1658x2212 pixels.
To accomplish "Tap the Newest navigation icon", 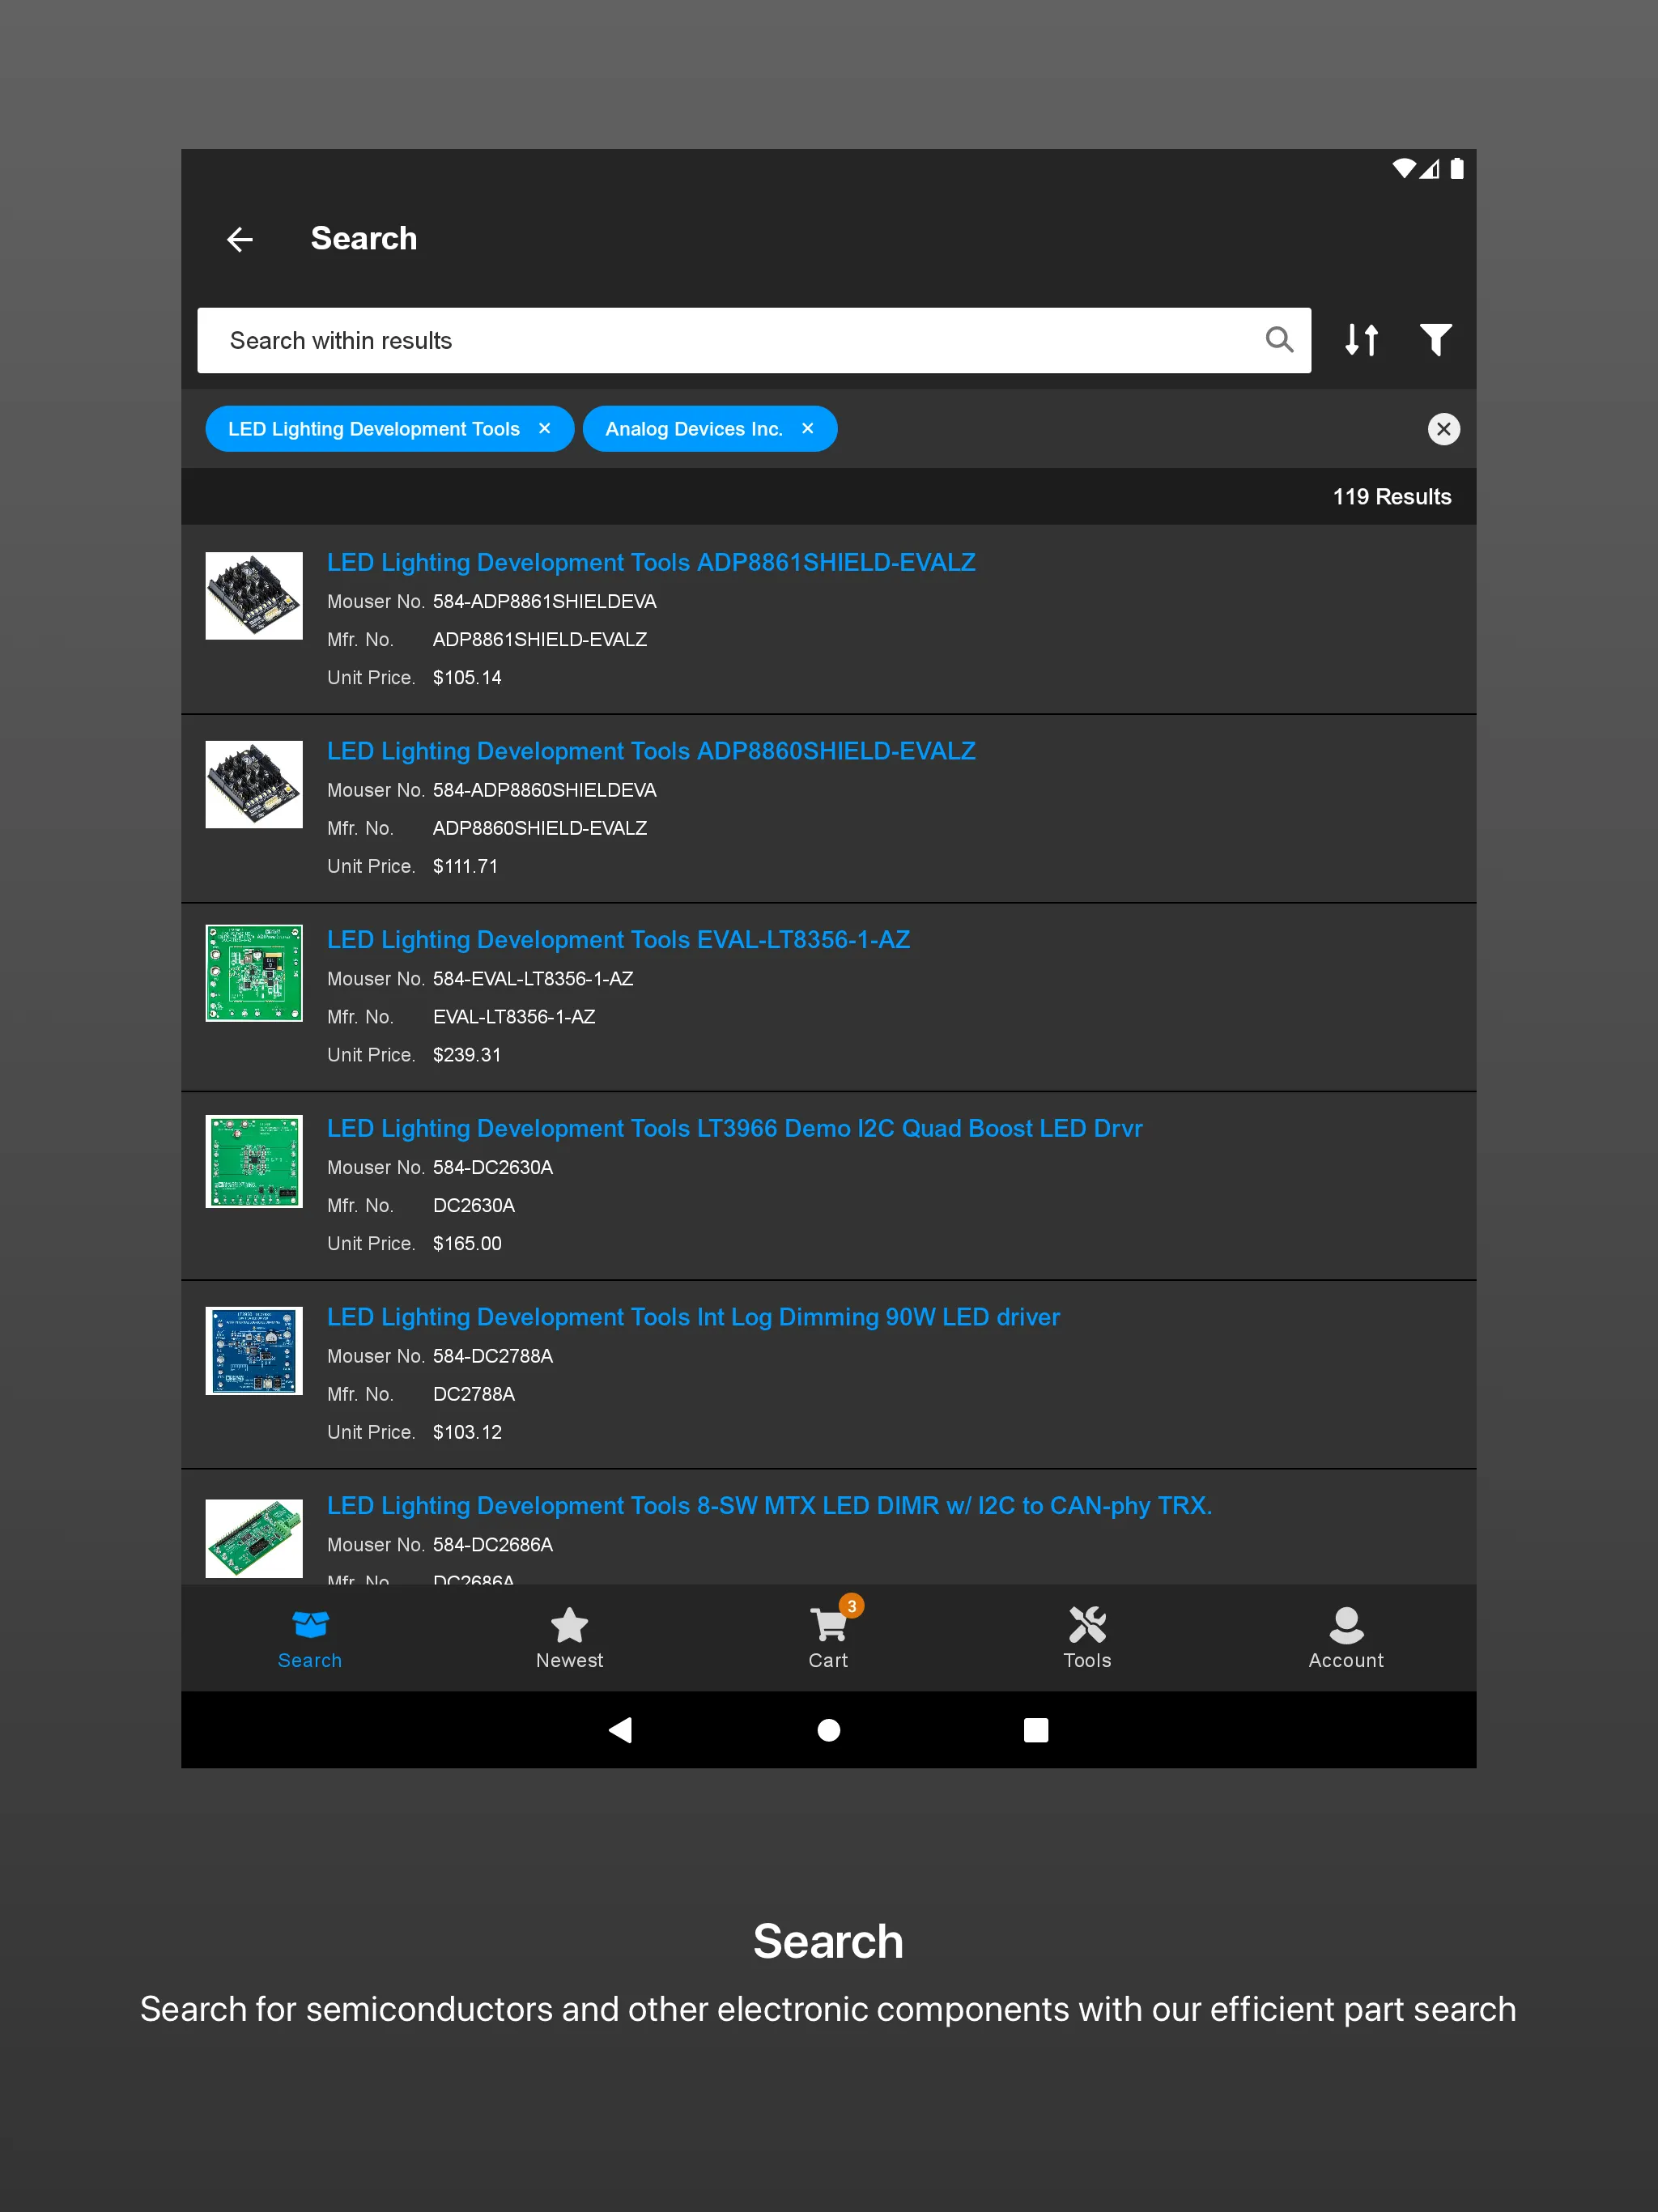I will point(569,1636).
